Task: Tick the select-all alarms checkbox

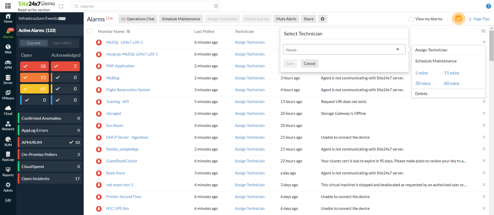Action: [x=89, y=31]
